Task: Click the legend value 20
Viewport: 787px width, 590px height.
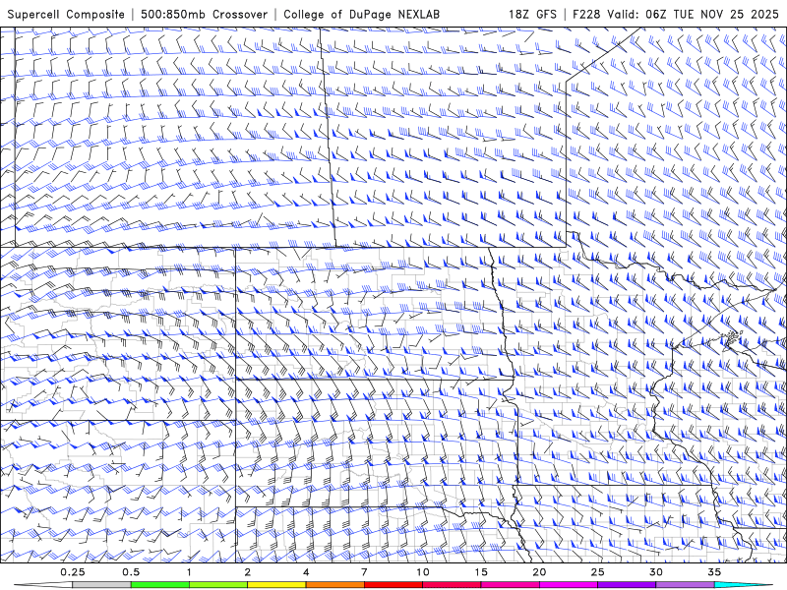Action: click(x=539, y=572)
